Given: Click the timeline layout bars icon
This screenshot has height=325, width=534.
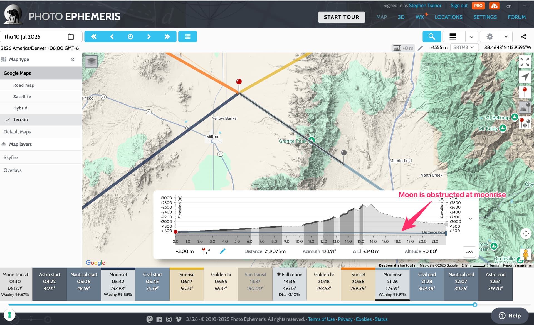Looking at the screenshot, I should pyautogui.click(x=453, y=36).
